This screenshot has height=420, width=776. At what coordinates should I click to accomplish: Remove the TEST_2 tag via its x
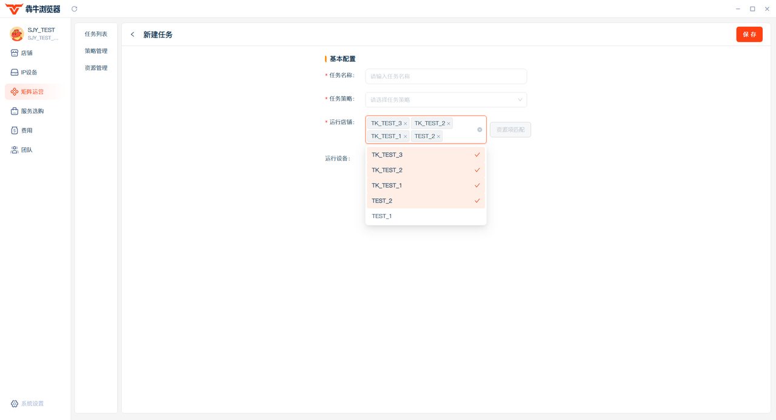pyautogui.click(x=438, y=136)
